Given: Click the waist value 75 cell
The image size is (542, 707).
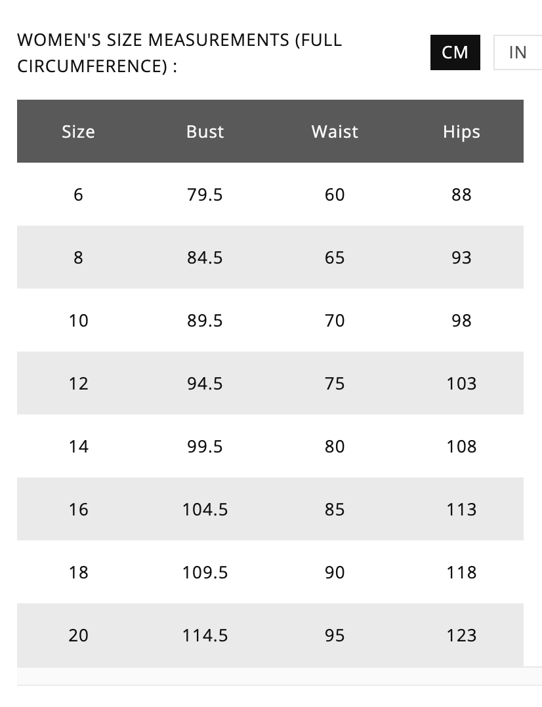Looking at the screenshot, I should [x=335, y=384].
